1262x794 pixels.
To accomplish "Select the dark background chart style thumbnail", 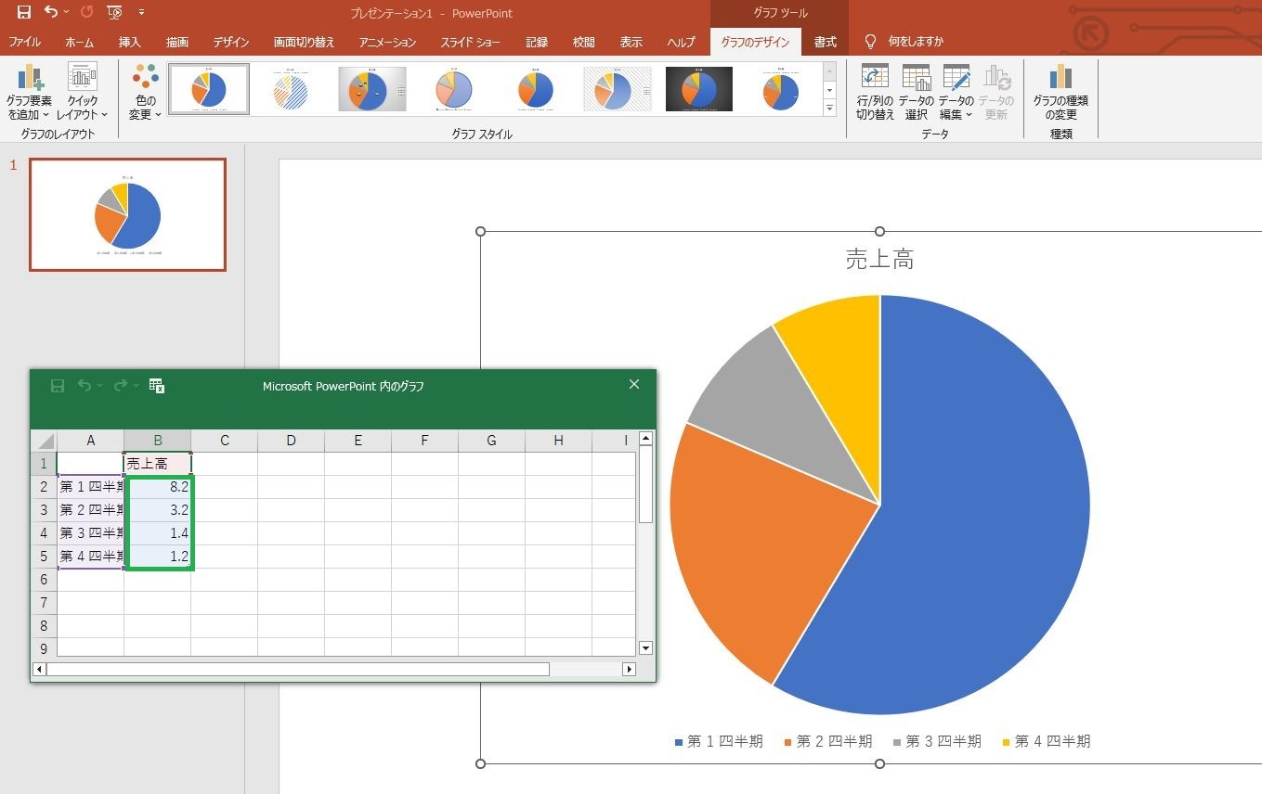I will [699, 89].
